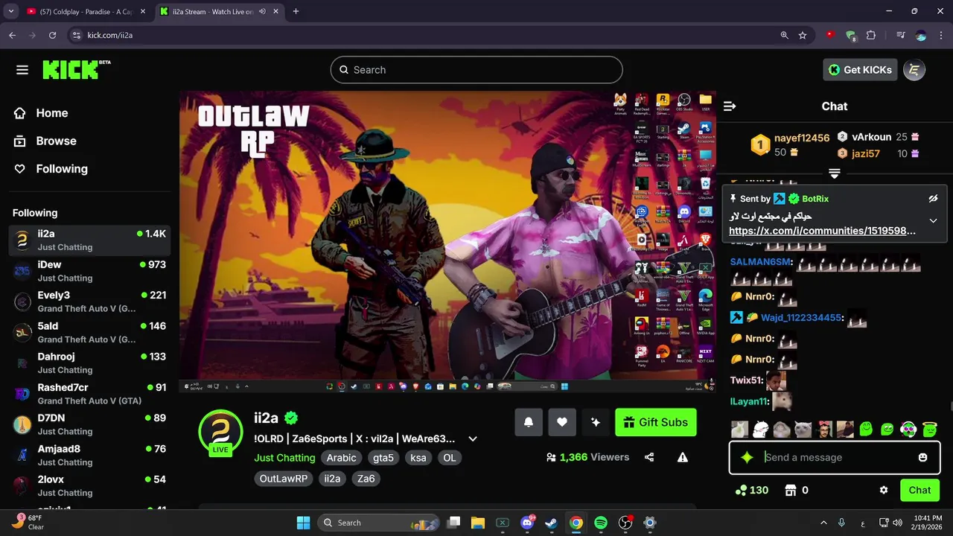Open a new browser tab
The width and height of the screenshot is (953, 536).
coord(296,11)
